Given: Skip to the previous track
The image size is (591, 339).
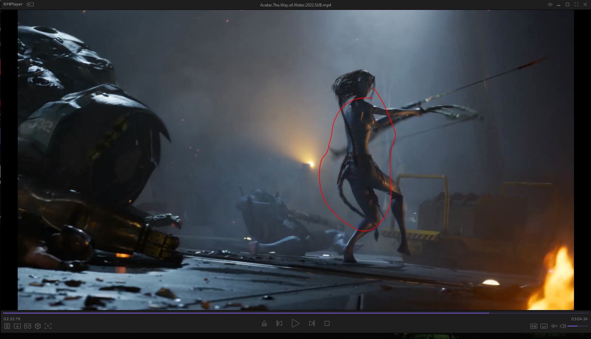Looking at the screenshot, I should pos(279,323).
